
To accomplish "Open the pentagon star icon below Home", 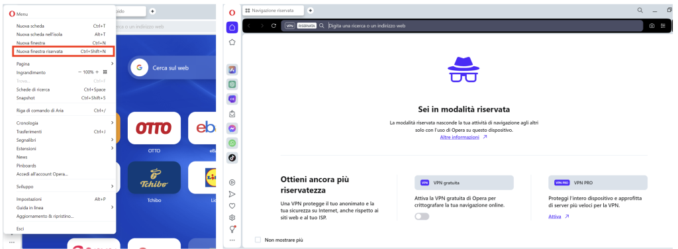I will pos(232,42).
